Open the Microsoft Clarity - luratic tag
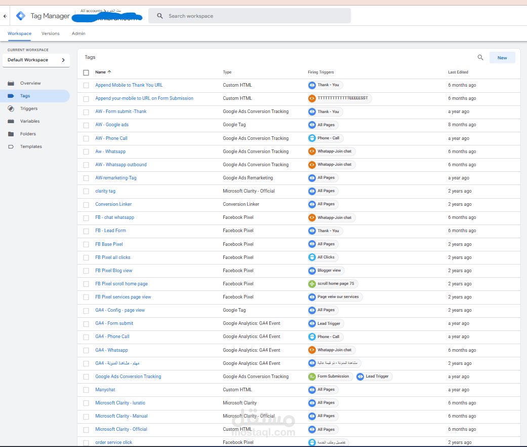Screen dimensions: 527x447 [120, 402]
